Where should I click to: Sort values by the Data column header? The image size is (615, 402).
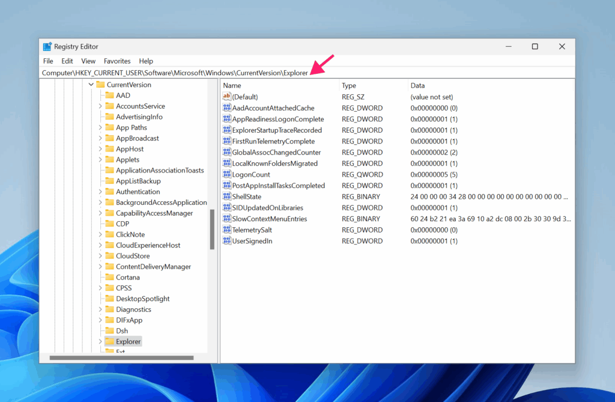pyautogui.click(x=491, y=85)
